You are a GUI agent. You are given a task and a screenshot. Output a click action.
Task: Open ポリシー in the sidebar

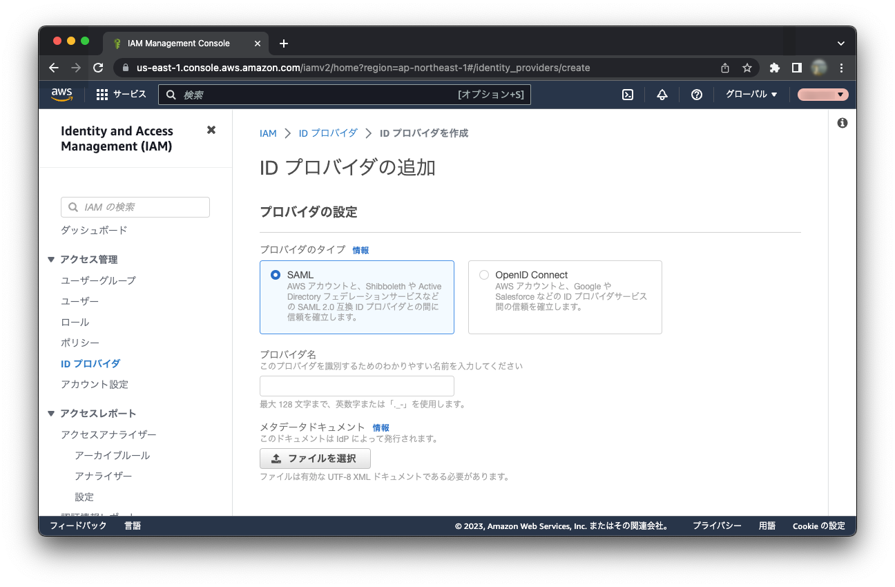click(80, 343)
